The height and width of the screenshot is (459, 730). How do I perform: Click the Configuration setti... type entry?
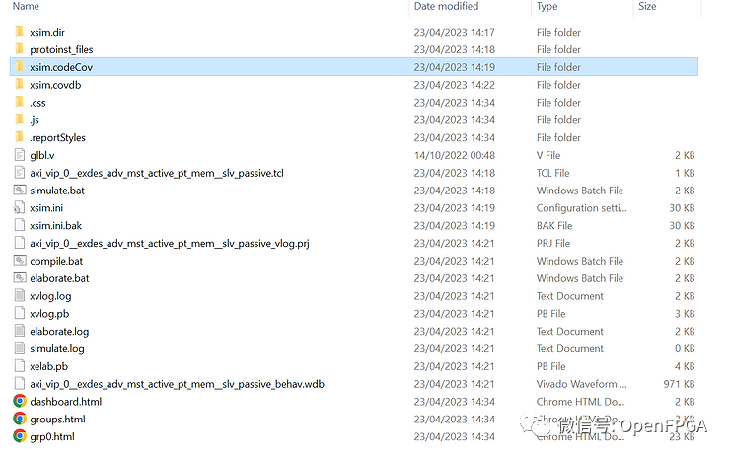pos(581,208)
